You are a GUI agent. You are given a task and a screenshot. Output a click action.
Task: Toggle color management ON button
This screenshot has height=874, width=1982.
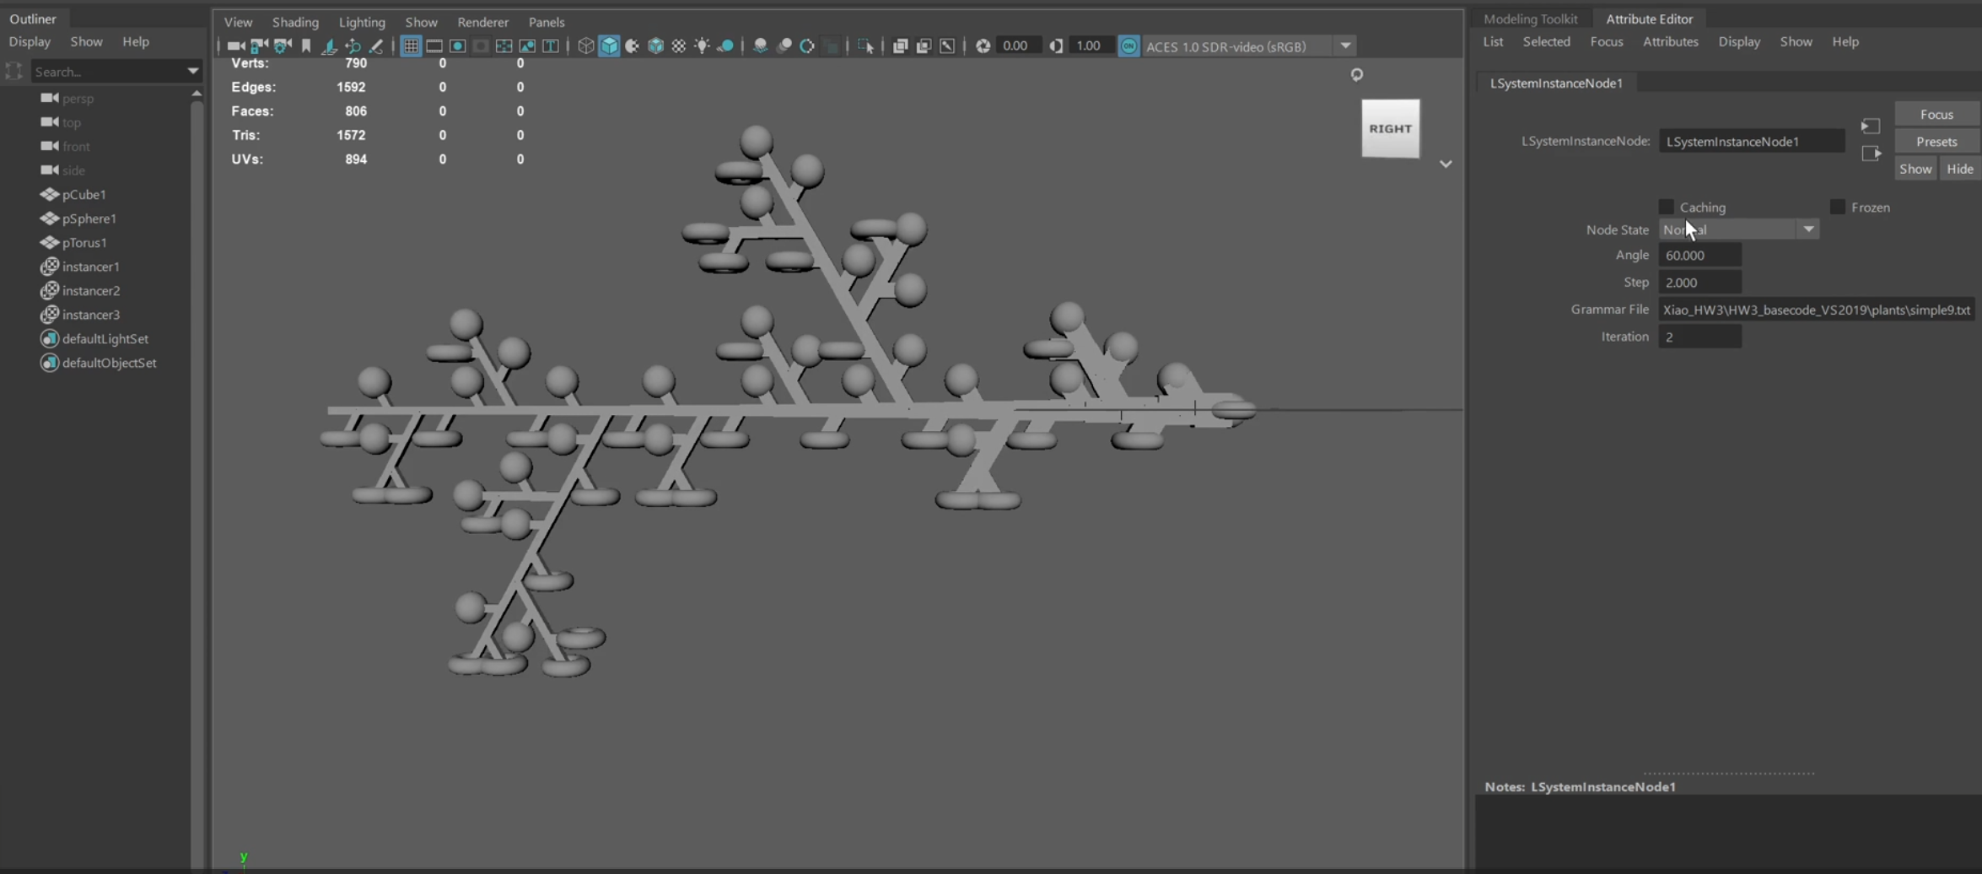(1128, 46)
